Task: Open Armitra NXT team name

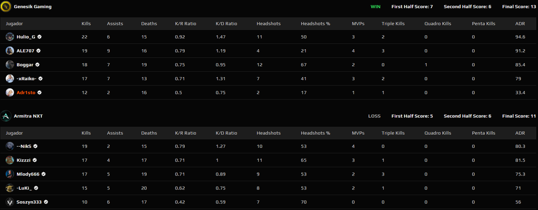Action: coord(28,116)
